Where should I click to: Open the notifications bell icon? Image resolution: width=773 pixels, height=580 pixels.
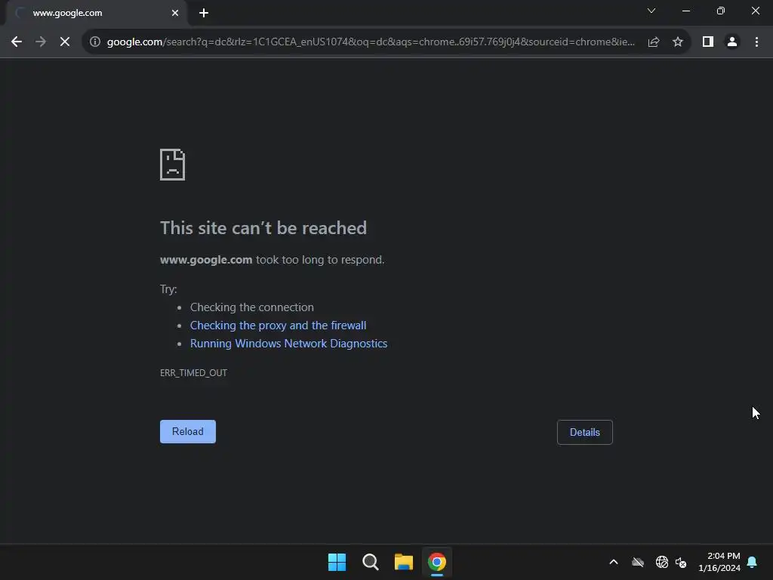[753, 562]
